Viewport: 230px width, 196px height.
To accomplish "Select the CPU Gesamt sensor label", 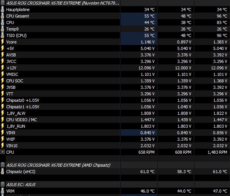I will pyautogui.click(x=18, y=16).
